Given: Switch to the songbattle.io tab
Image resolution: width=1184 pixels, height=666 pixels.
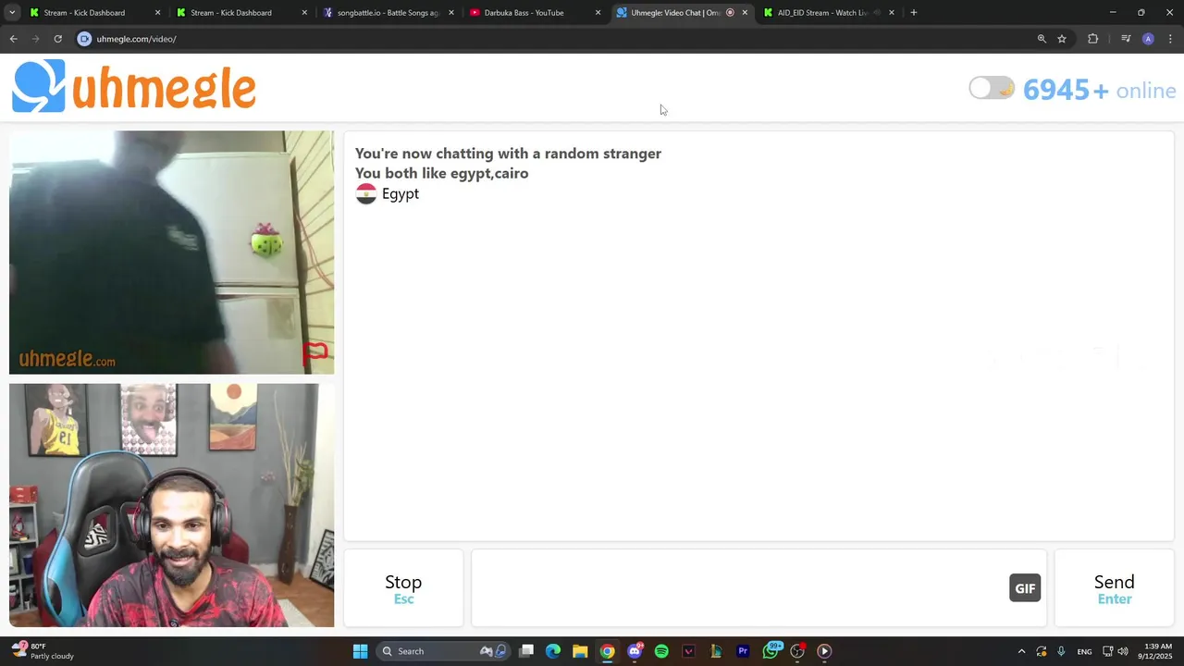Looking at the screenshot, I should 388,13.
